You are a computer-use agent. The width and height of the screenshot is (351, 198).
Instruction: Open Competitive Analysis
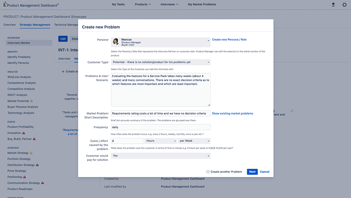pos(21,89)
